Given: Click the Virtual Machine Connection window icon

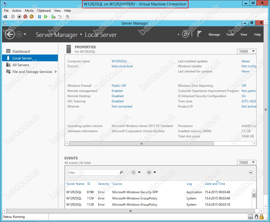Looking at the screenshot, I should 5,3.
